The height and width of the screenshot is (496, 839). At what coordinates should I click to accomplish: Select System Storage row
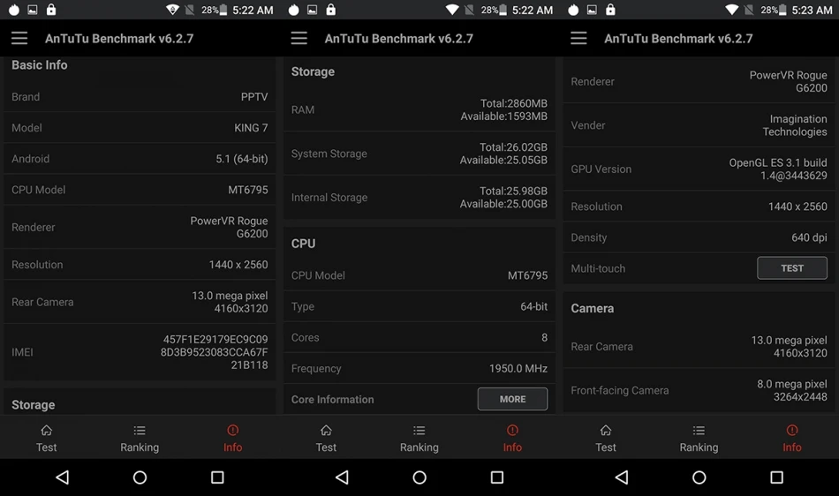(x=419, y=154)
